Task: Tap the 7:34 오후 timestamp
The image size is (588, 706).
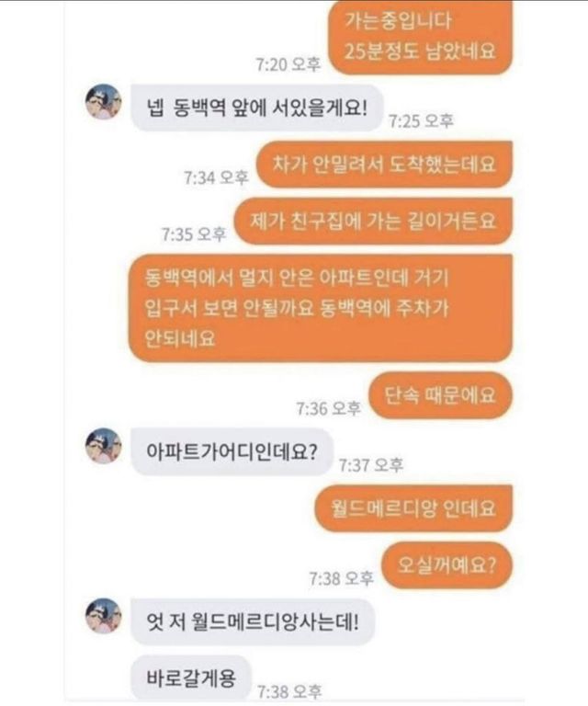Action: 217,177
